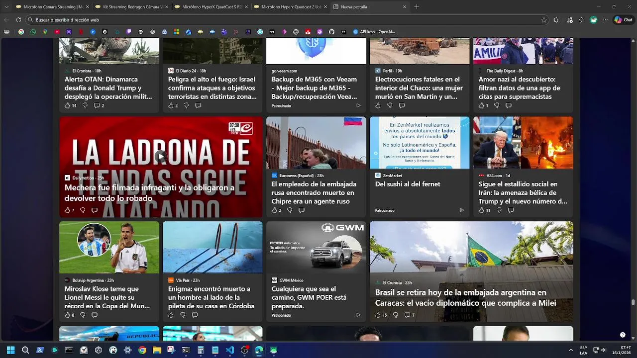637x358 pixels.
Task: Open the Outlook bookmark icon
Action: [x=188, y=32]
